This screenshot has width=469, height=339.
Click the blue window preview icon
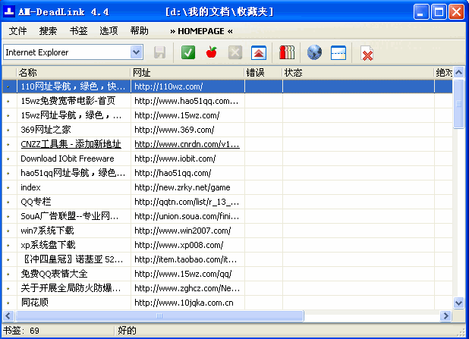coord(338,53)
